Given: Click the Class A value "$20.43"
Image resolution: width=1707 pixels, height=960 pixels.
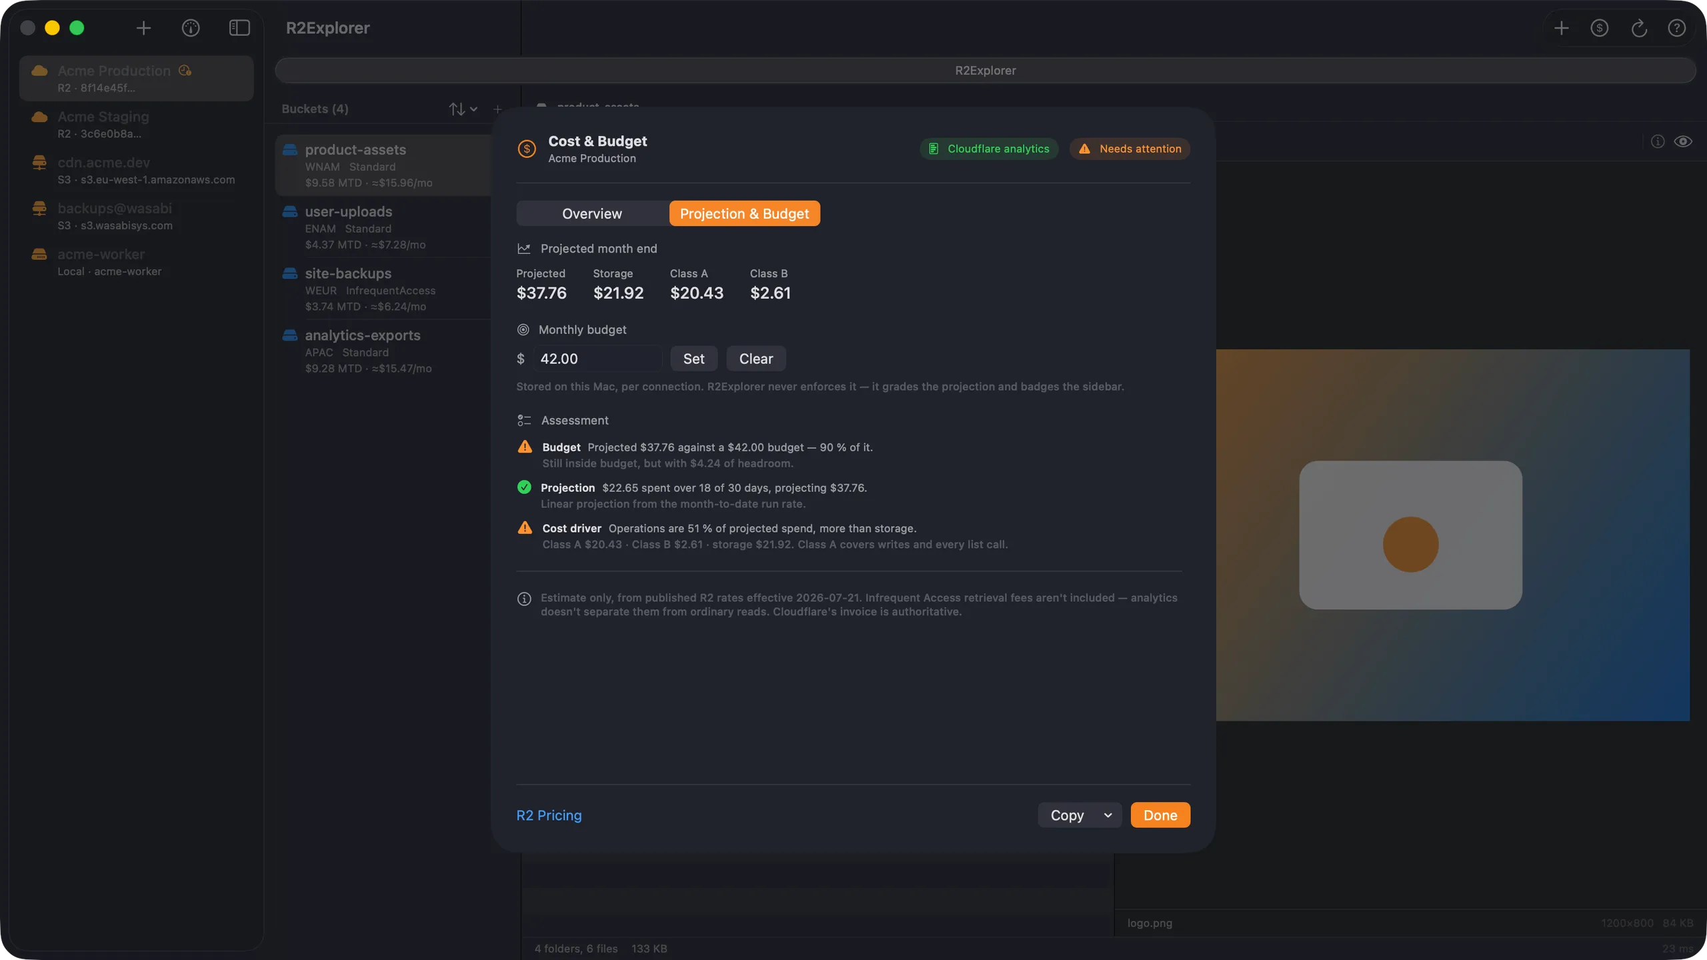Looking at the screenshot, I should (697, 293).
